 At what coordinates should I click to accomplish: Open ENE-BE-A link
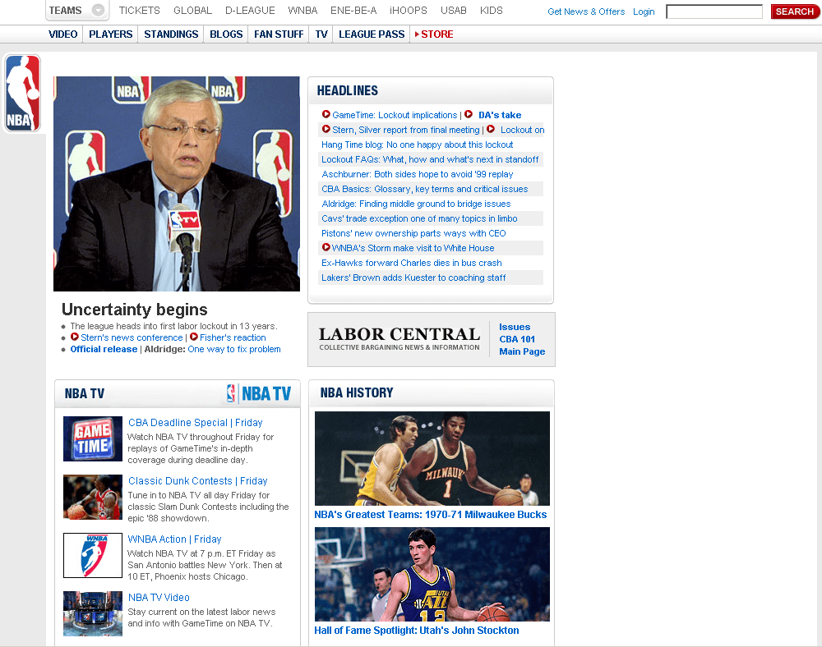(353, 11)
